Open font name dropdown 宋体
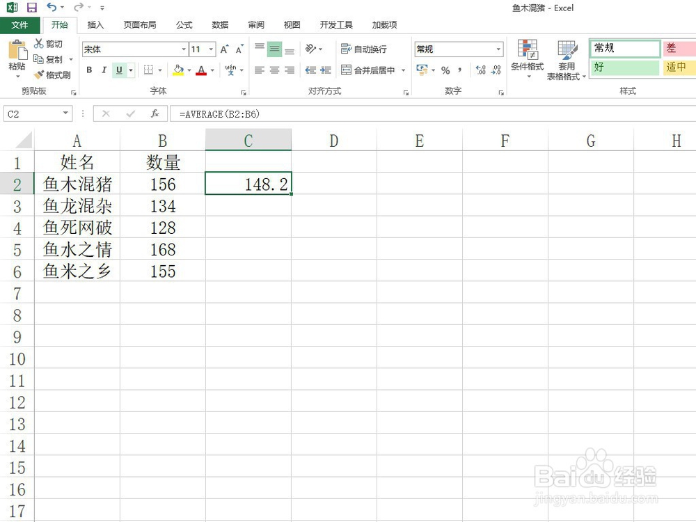Viewport: 696px width, 522px height. pyautogui.click(x=184, y=49)
